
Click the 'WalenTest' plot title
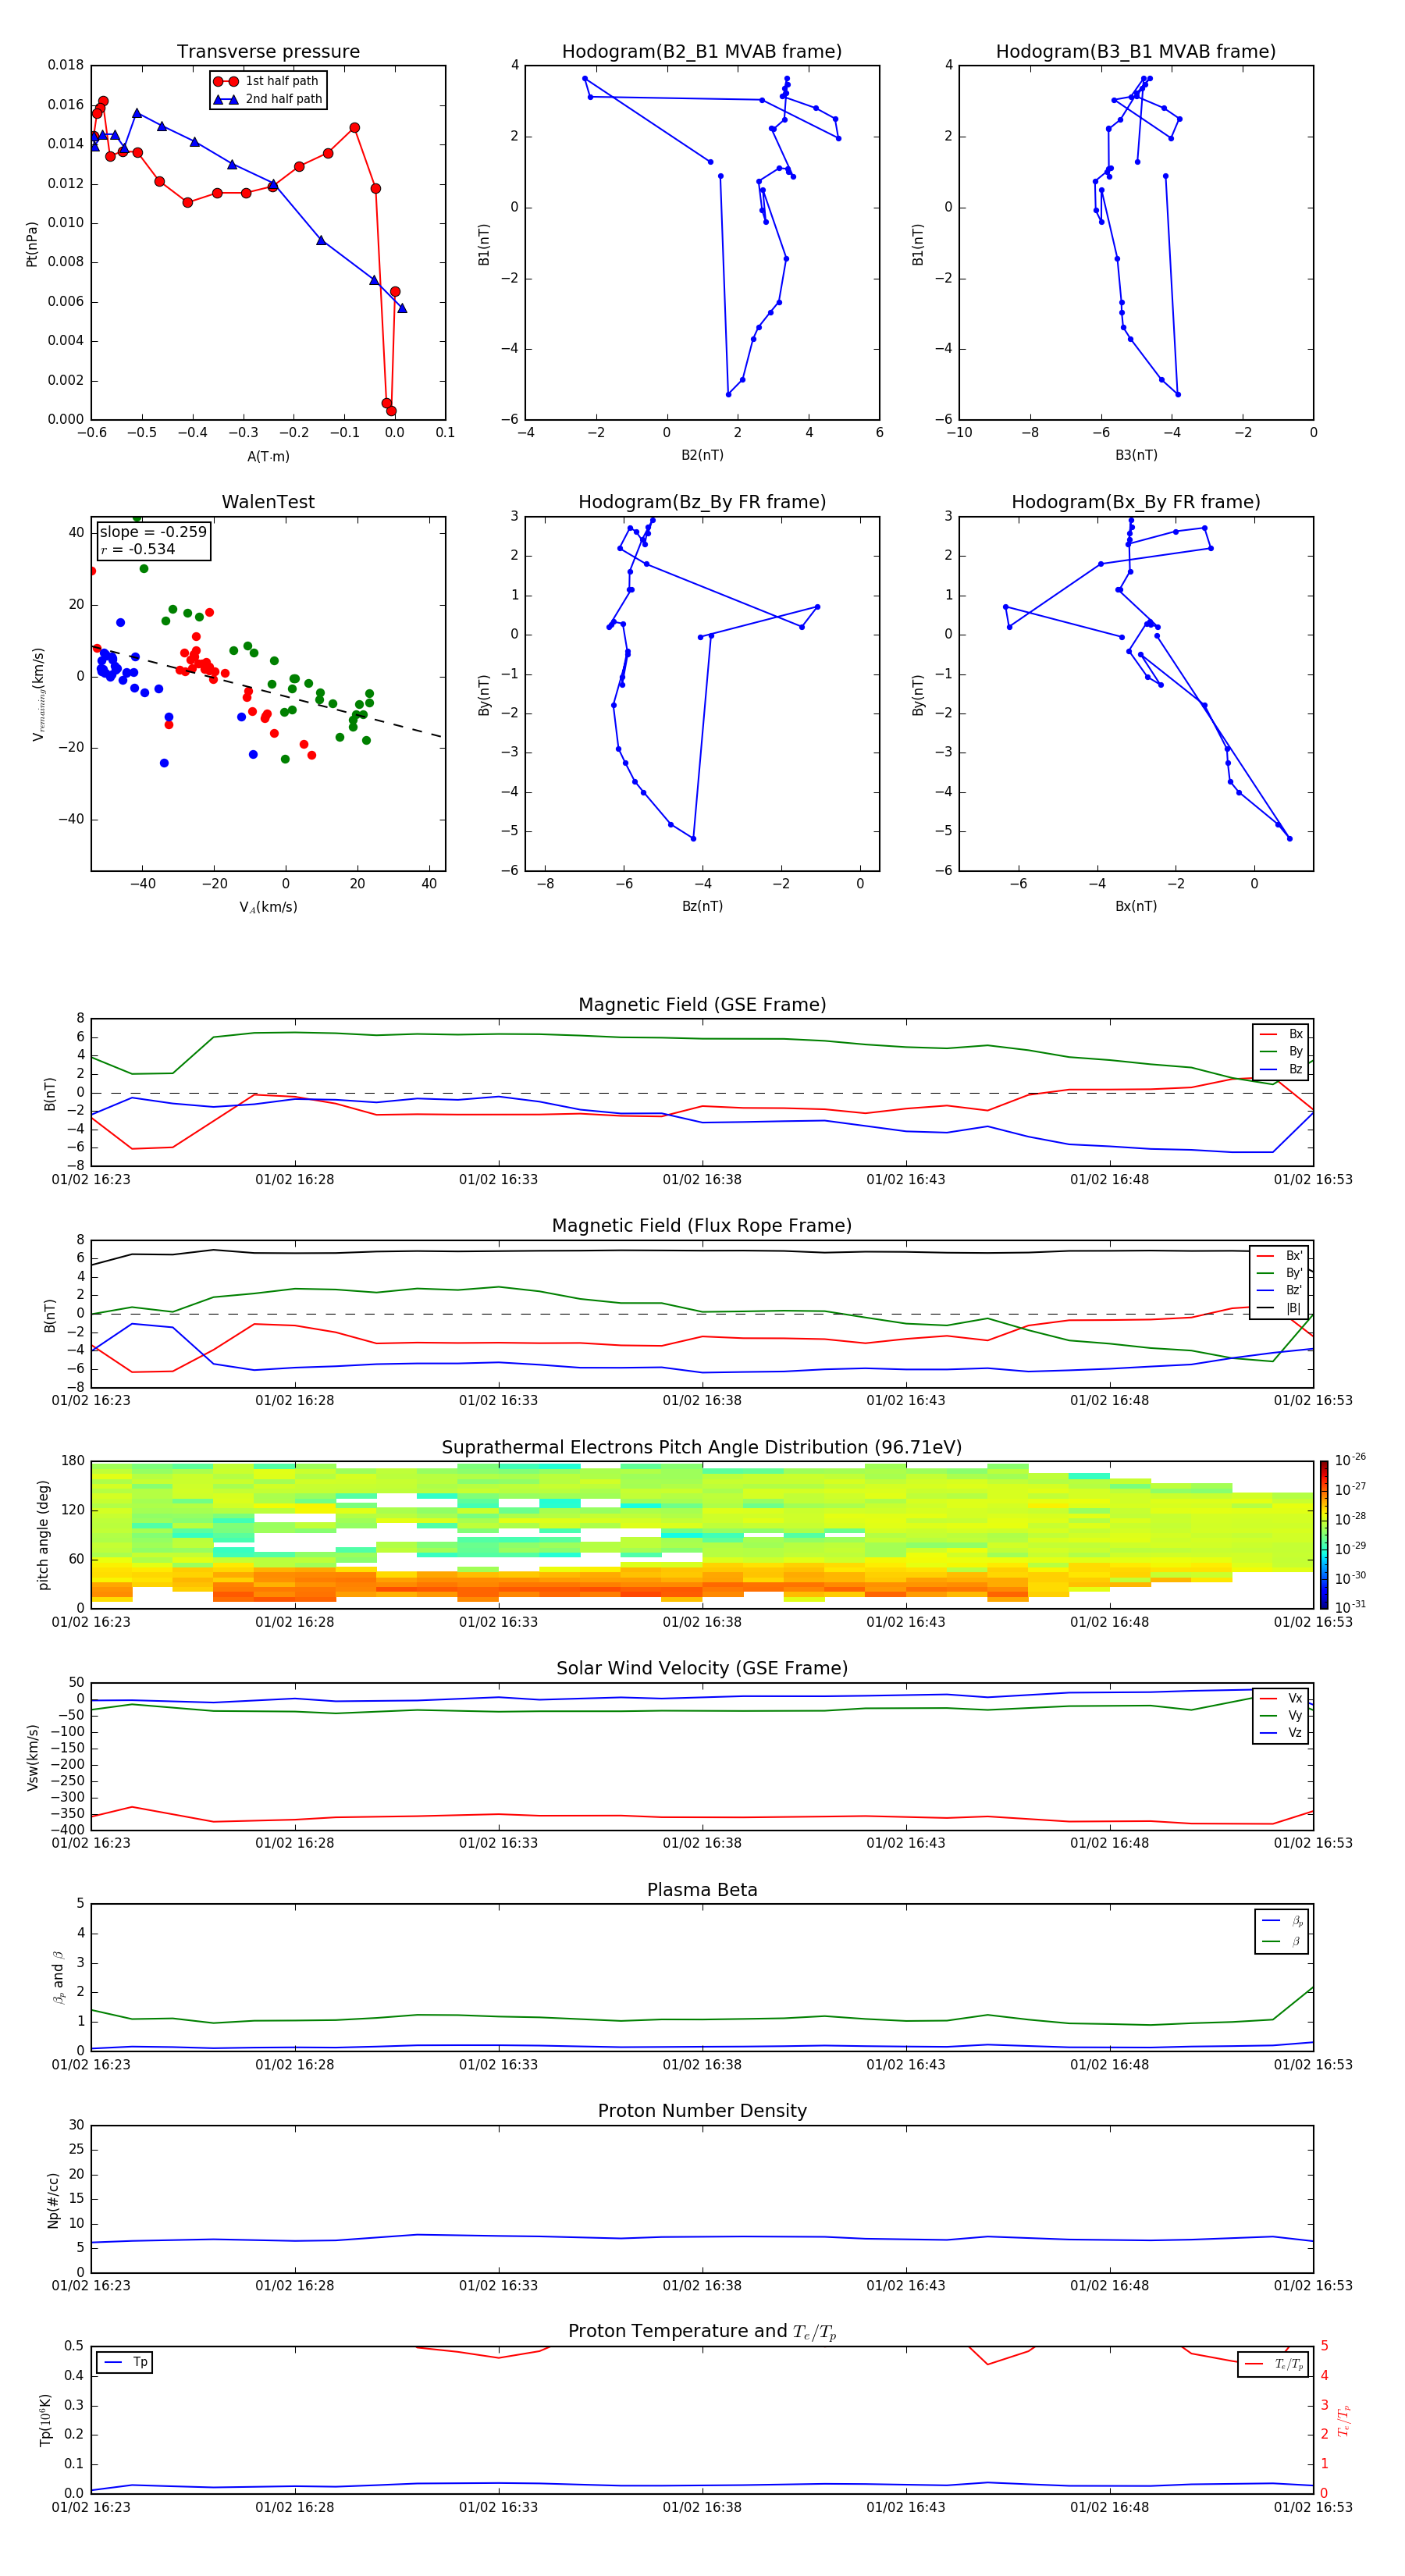(x=268, y=502)
